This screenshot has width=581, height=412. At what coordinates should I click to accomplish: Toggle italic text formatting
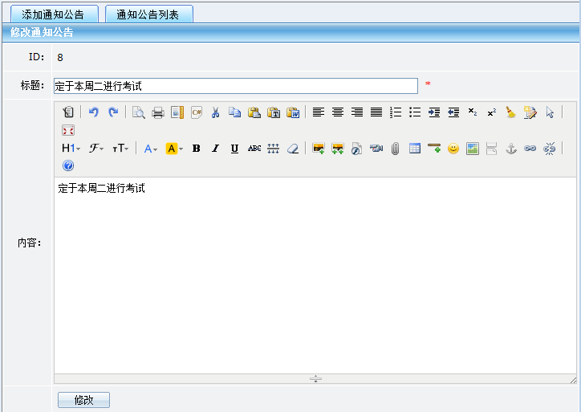point(215,149)
